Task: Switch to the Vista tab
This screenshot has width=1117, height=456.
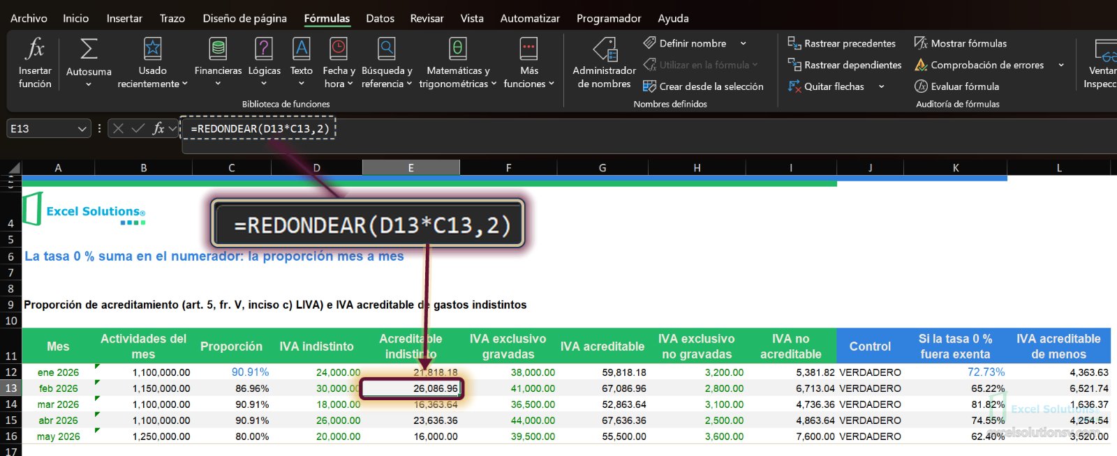Action: 472,18
